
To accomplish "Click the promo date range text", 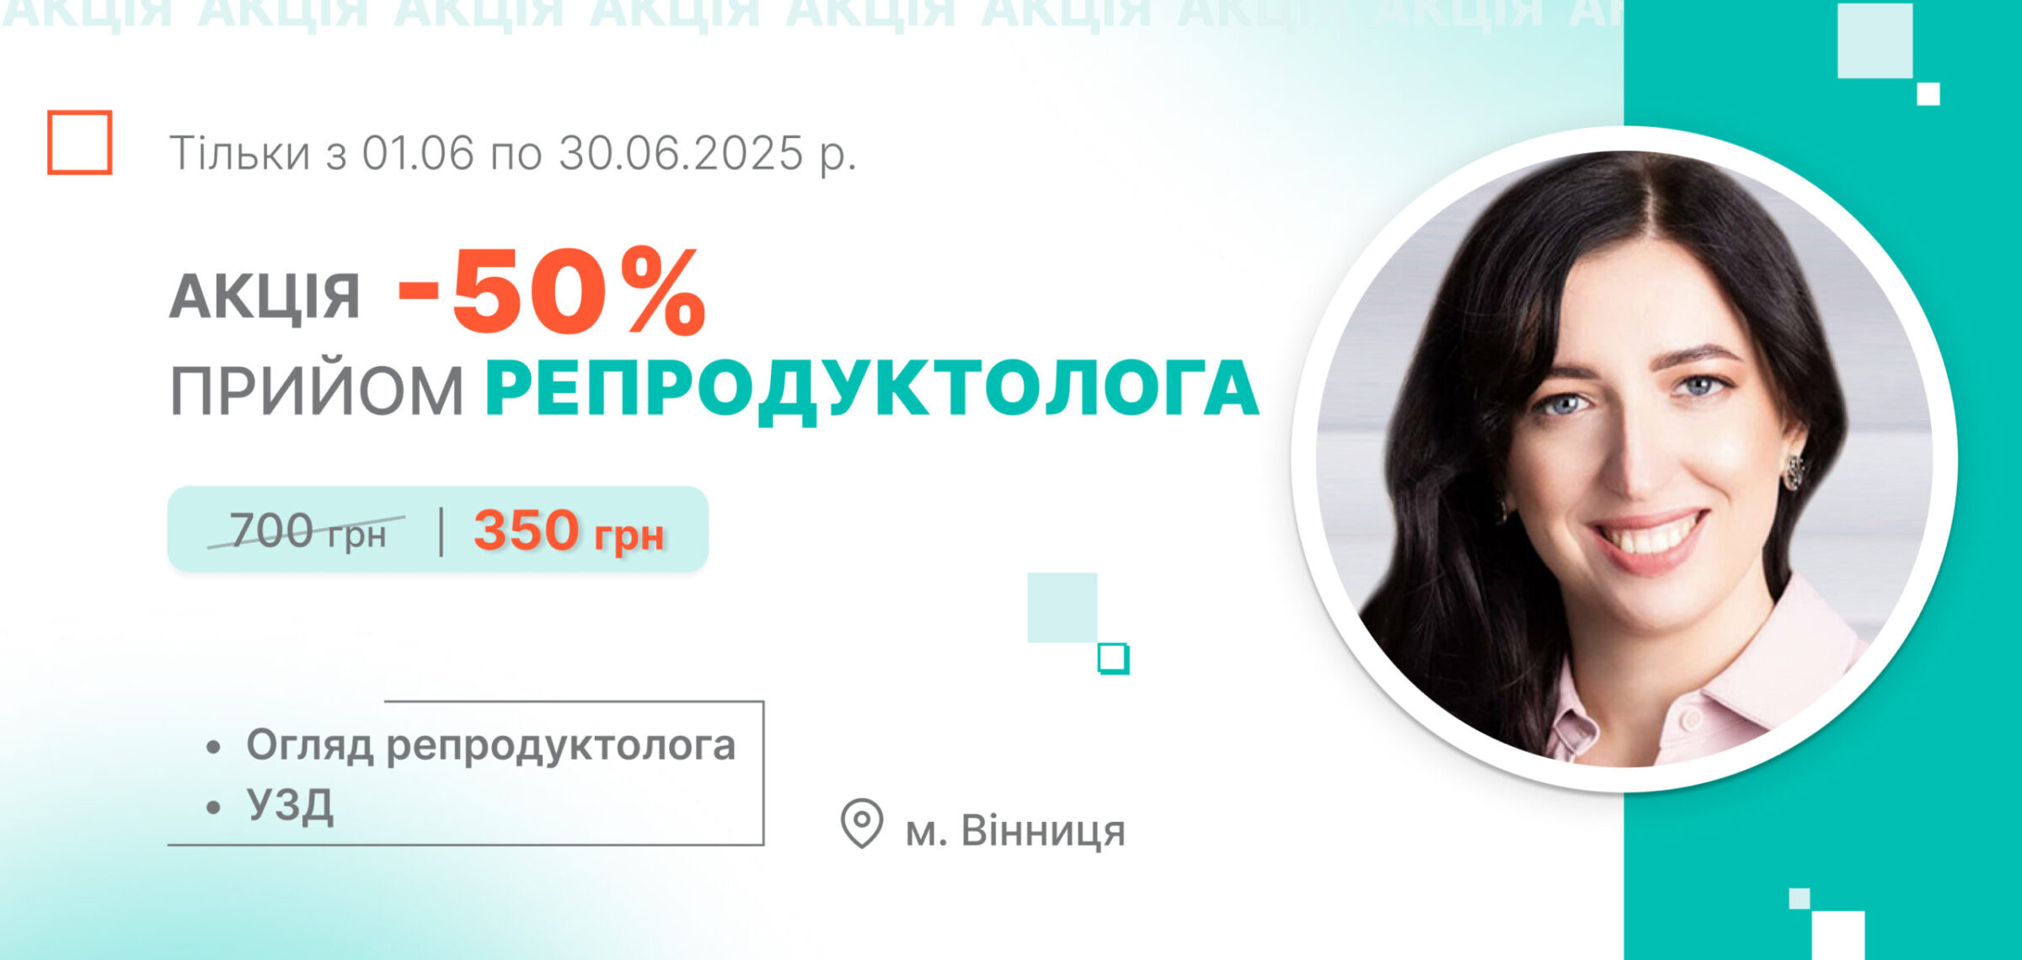I will pyautogui.click(x=513, y=153).
